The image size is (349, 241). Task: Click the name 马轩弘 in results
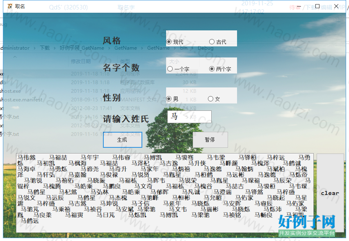pos(46,175)
